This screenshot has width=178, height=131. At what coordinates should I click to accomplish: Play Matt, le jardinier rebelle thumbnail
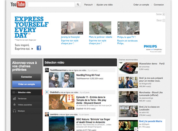click(100, 28)
